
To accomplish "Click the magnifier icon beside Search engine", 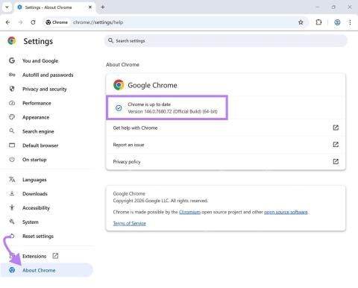I will coord(12,131).
